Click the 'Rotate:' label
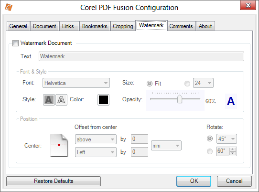 215,127
